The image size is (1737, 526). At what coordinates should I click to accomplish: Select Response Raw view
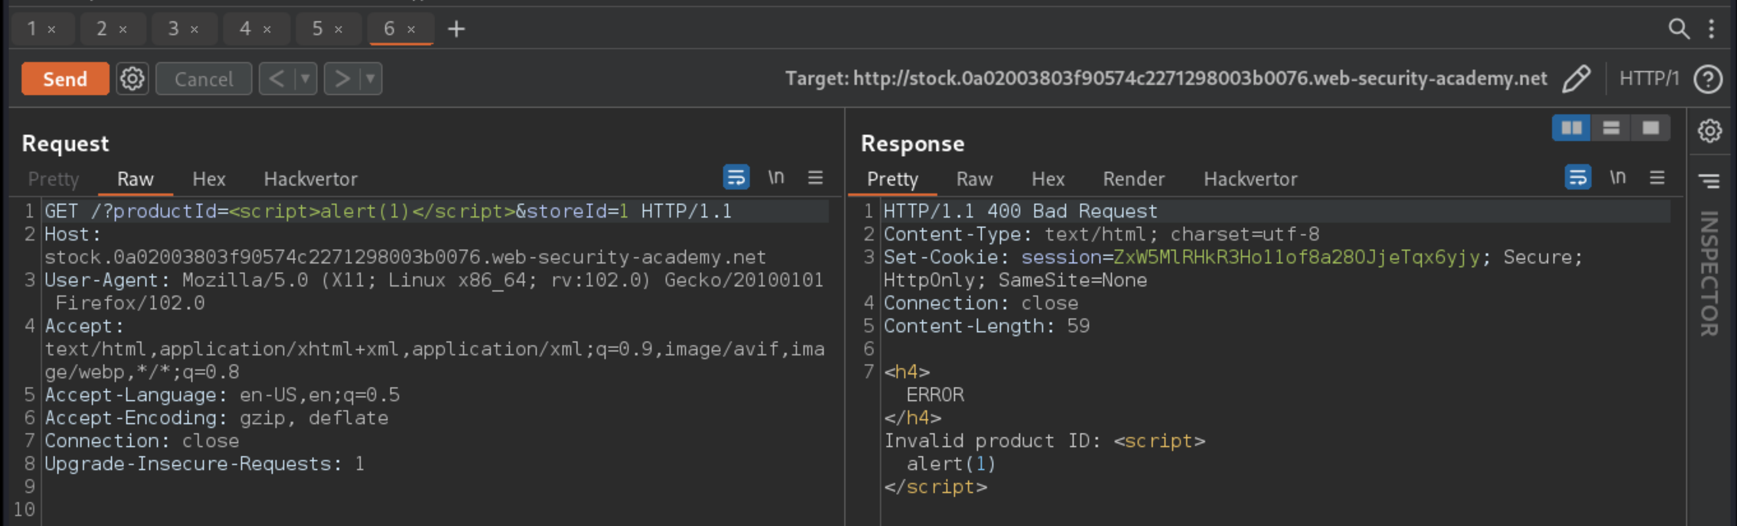(x=974, y=179)
